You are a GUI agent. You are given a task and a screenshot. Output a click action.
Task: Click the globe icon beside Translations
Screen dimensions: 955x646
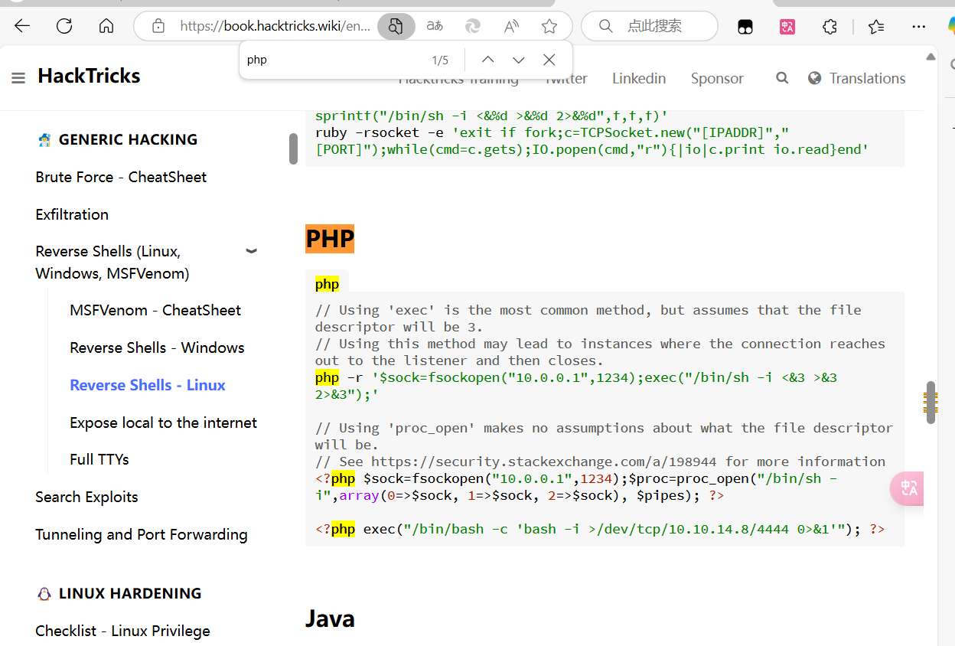pyautogui.click(x=815, y=78)
